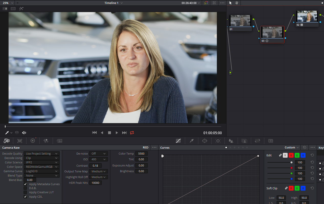Open the Sizing palette icon
The image size is (324, 204).
(258, 141)
